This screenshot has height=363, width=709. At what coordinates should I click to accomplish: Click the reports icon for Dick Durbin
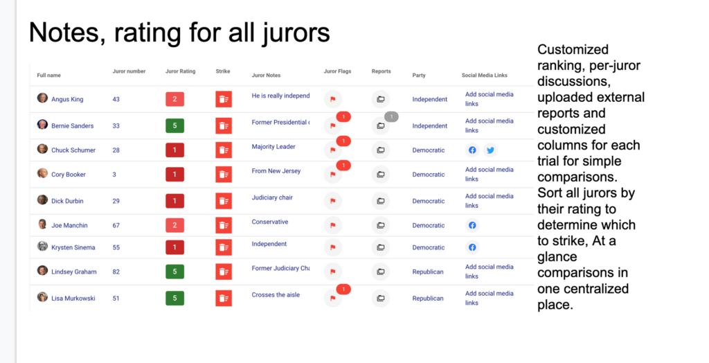381,201
